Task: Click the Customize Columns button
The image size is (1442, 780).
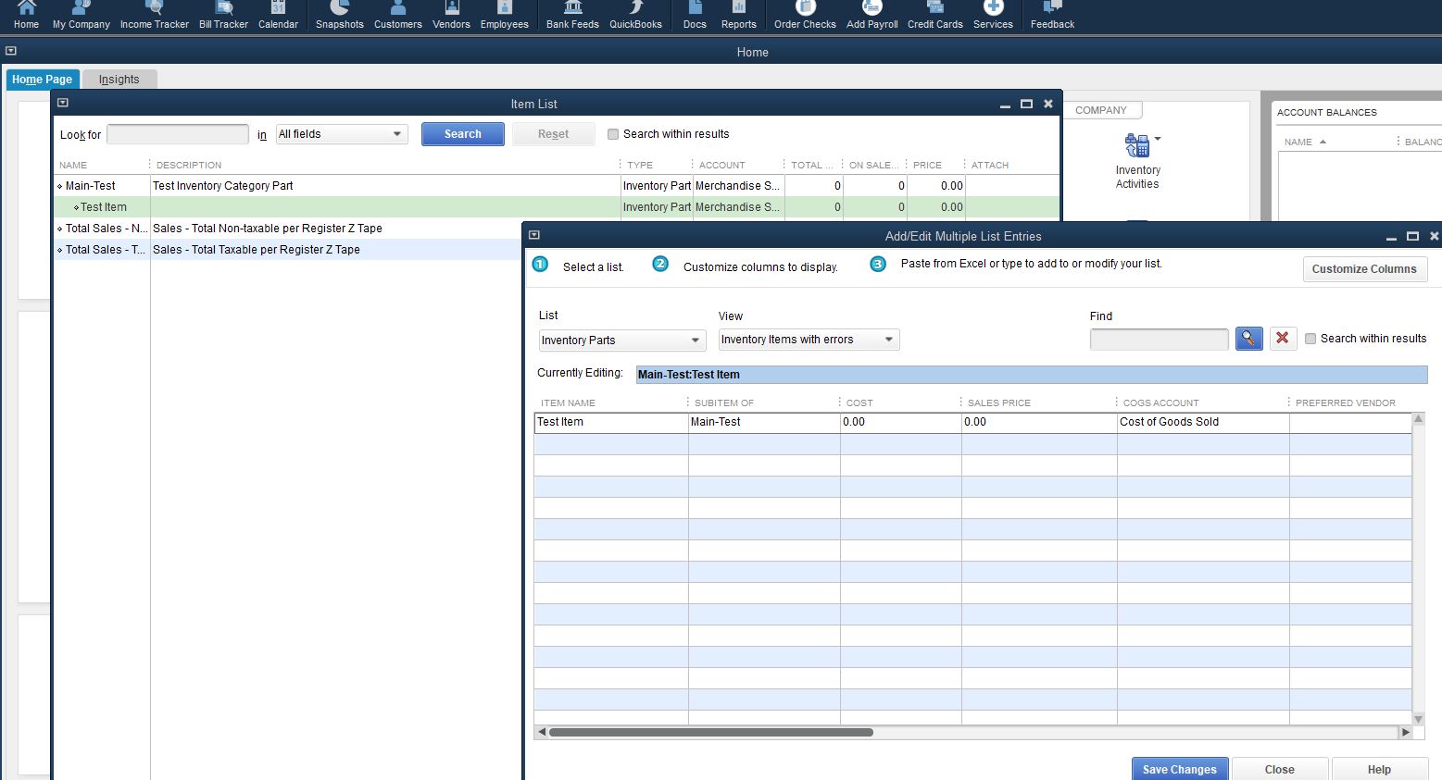Action: coord(1364,268)
